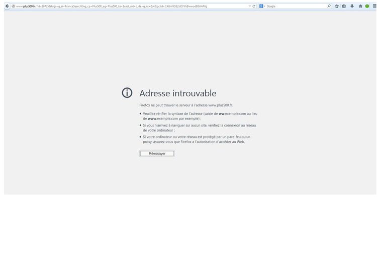Image resolution: width=377 pixels, height=274 pixels.
Task: Open the Firefox hamburger menu
Action: pyautogui.click(x=374, y=6)
